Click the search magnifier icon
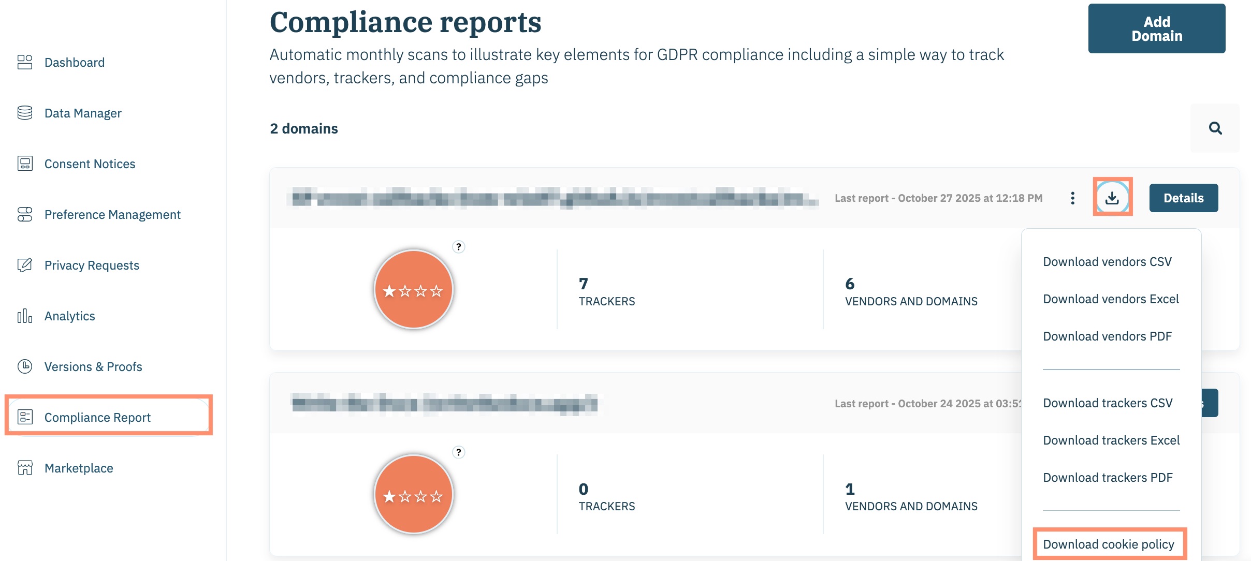This screenshot has width=1251, height=561. pos(1215,128)
